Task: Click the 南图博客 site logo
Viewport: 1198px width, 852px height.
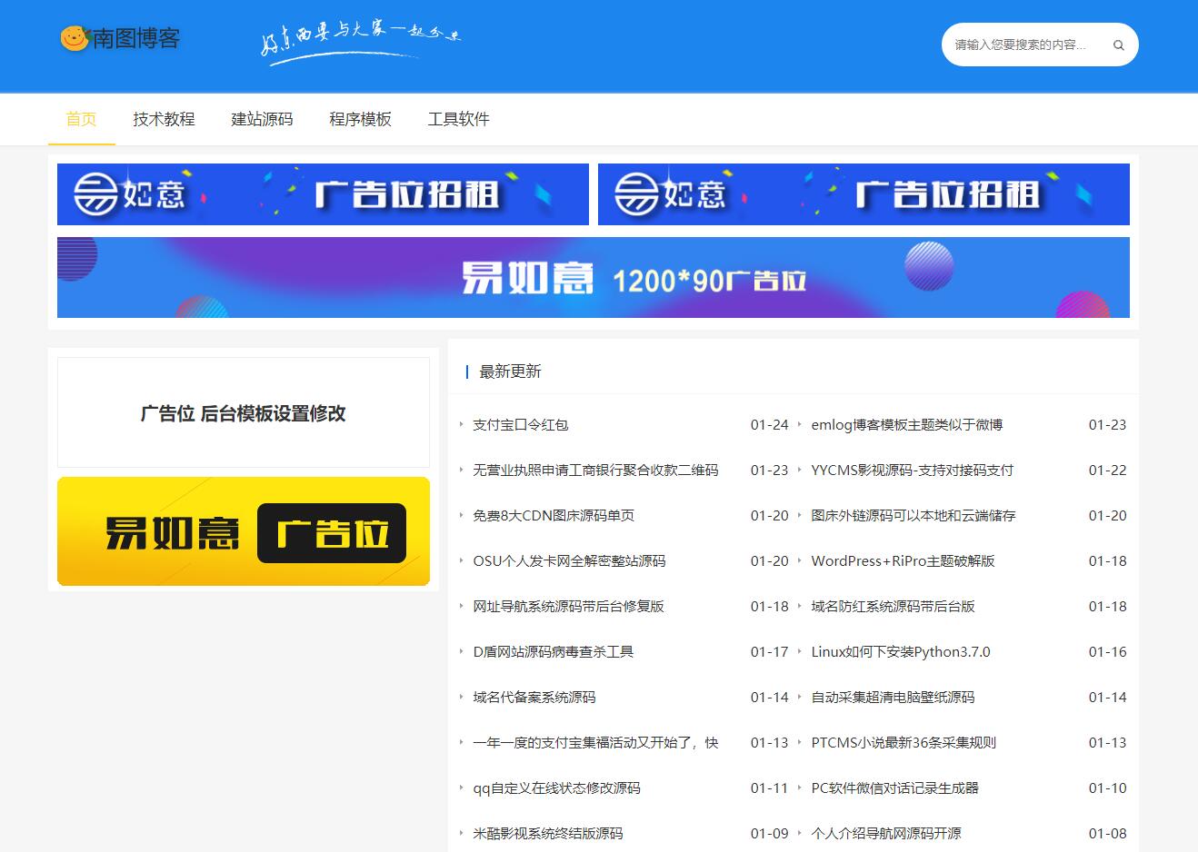Action: point(120,38)
